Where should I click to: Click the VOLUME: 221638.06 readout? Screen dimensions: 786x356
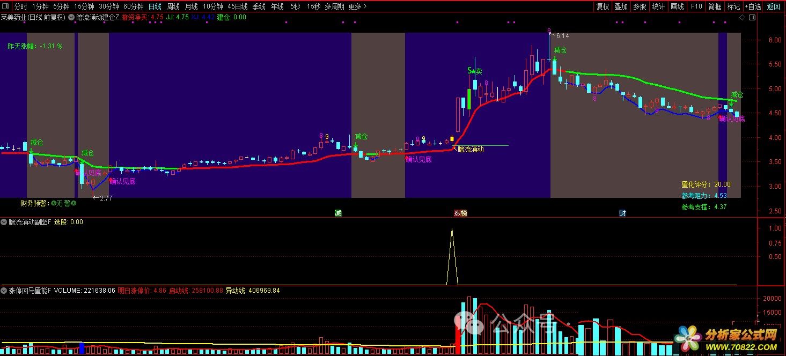point(85,291)
